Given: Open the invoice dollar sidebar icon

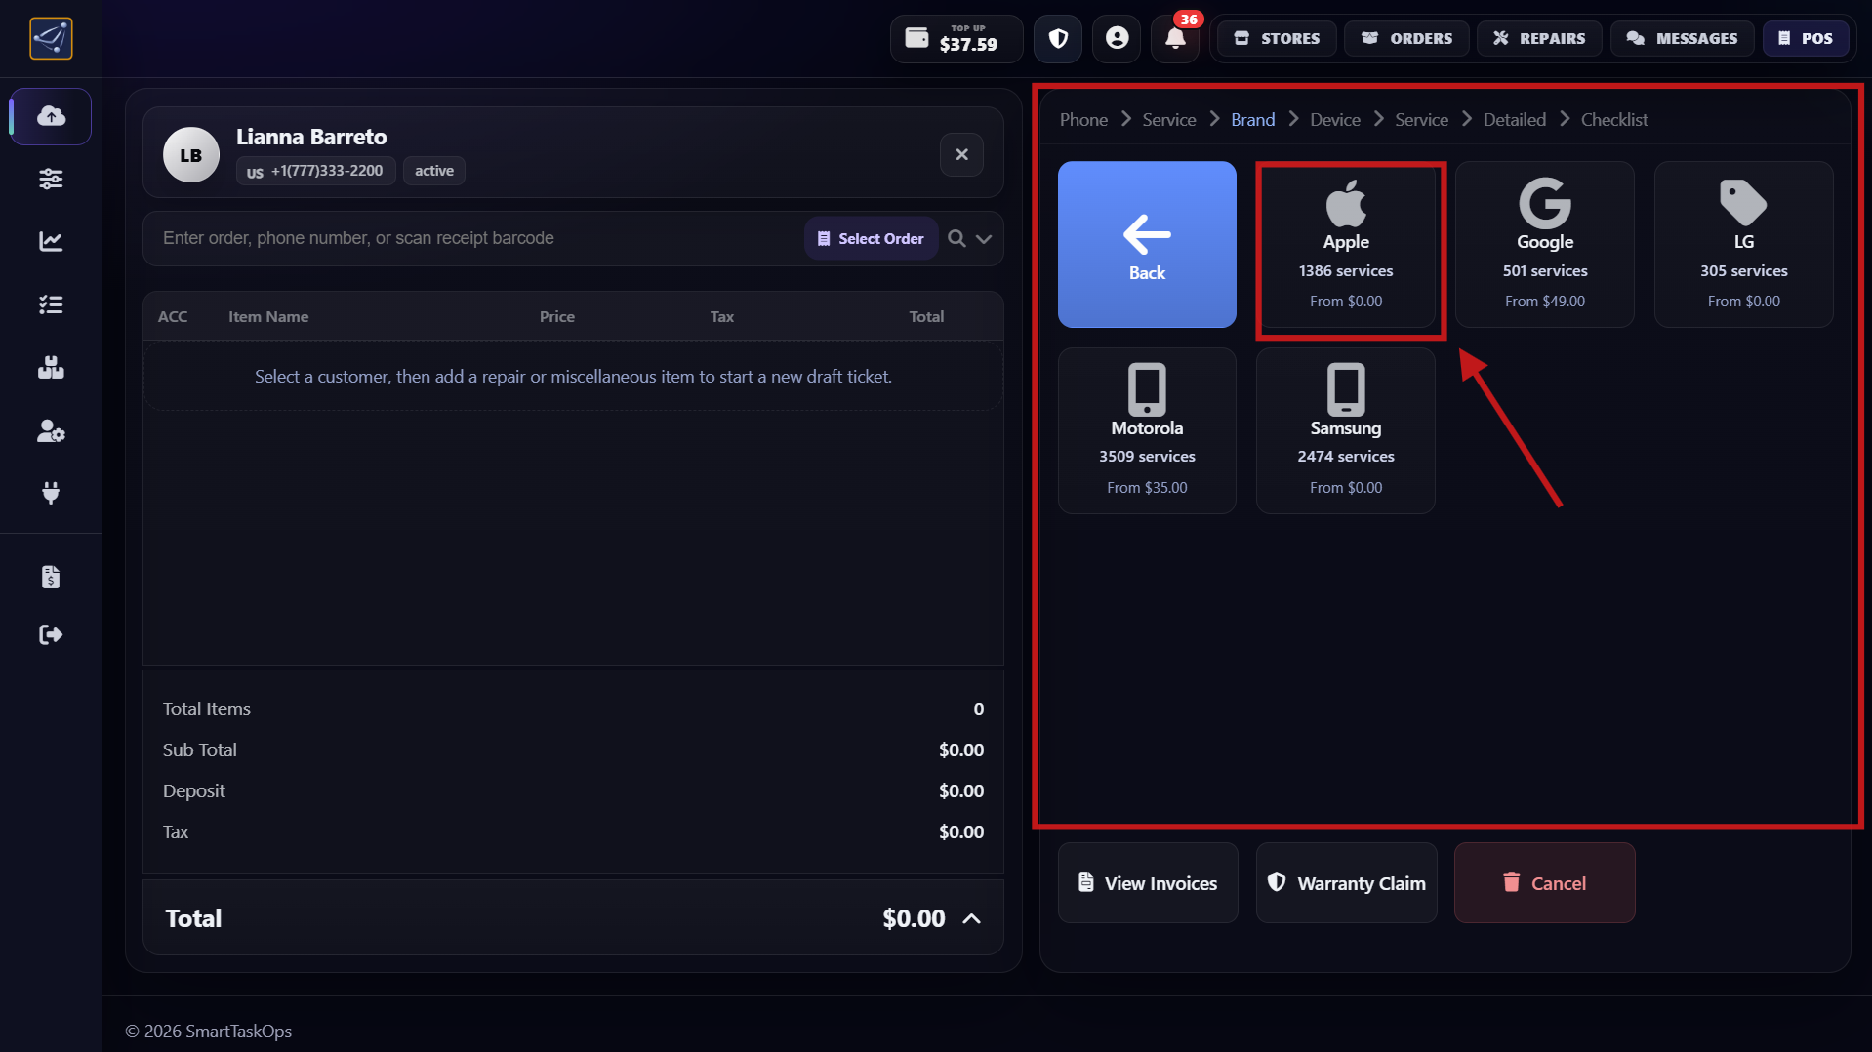Looking at the screenshot, I should (x=51, y=577).
